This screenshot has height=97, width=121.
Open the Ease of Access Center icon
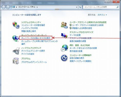pyautogui.click(x=64, y=58)
